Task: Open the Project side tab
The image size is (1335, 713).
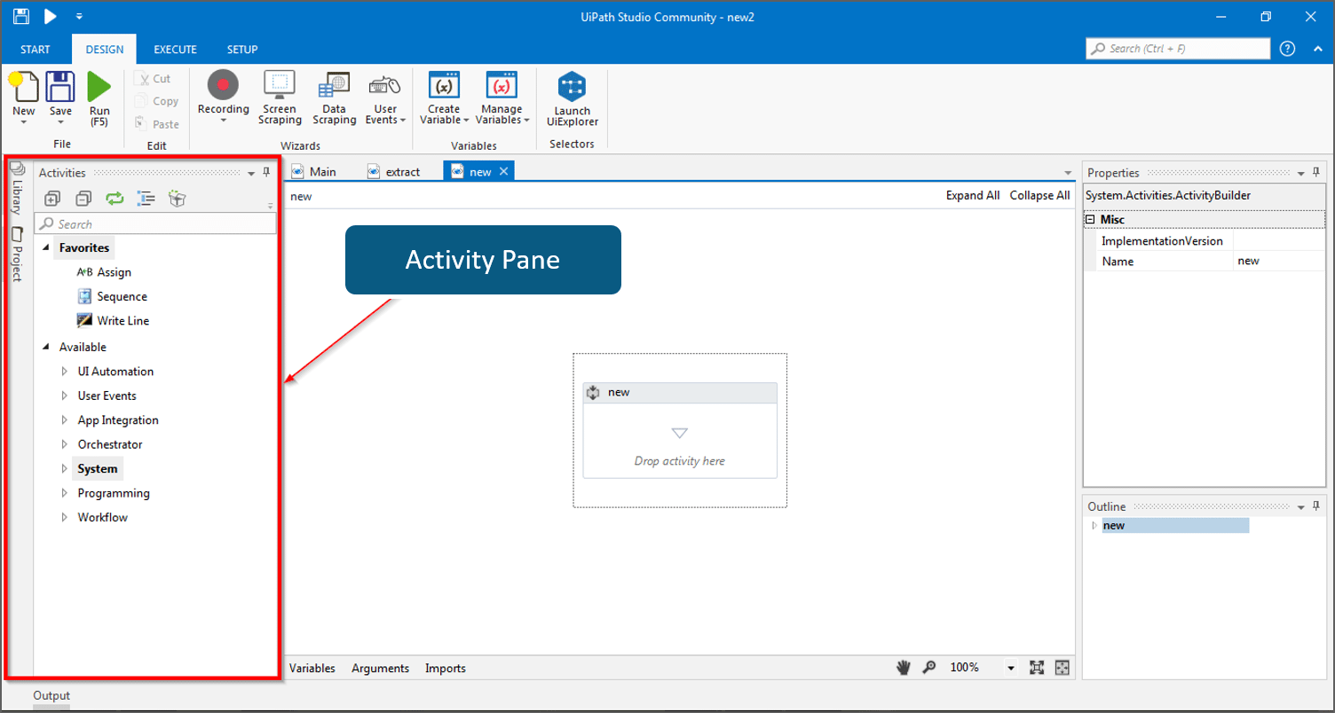Action: [x=17, y=255]
